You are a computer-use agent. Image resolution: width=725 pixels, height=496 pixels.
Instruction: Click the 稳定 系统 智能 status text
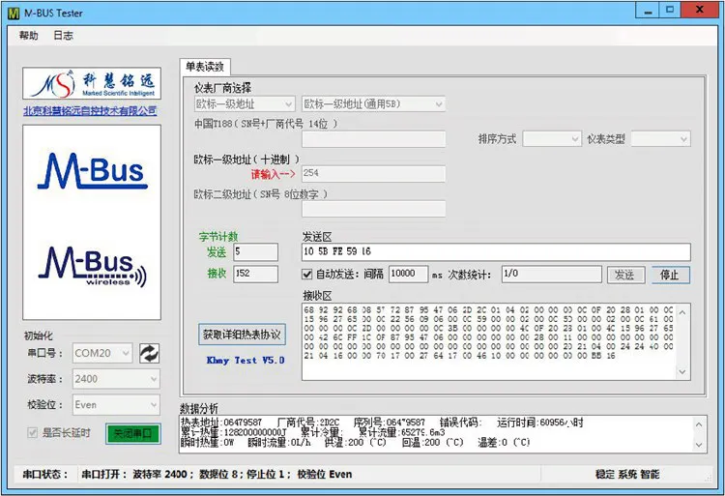[627, 475]
